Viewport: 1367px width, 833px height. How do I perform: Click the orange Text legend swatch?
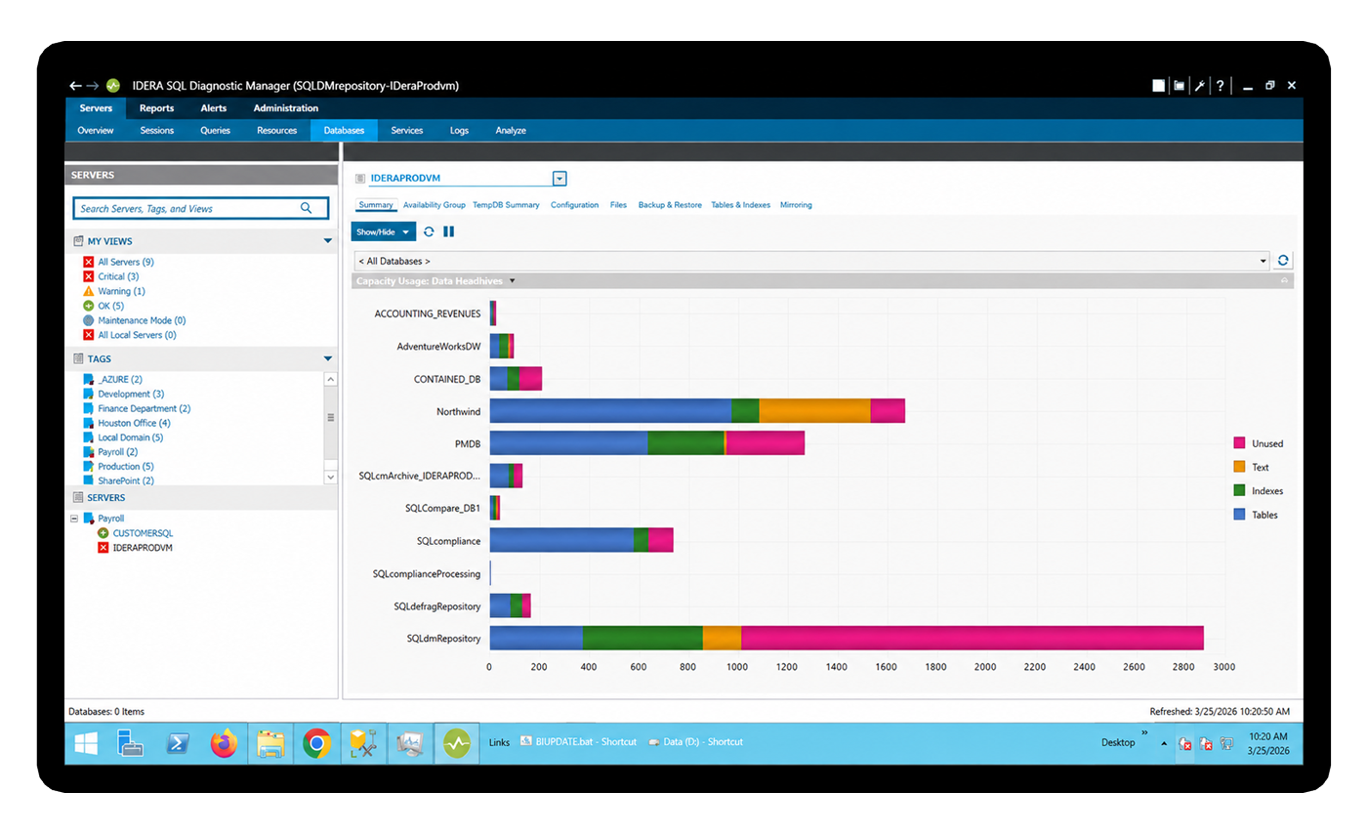click(x=1239, y=467)
